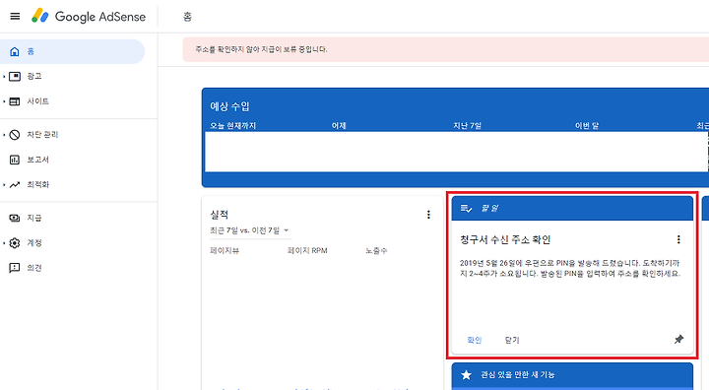Screen dimensions: 709x390
Task: Open 최적화 in the sidebar
Action: click(38, 184)
